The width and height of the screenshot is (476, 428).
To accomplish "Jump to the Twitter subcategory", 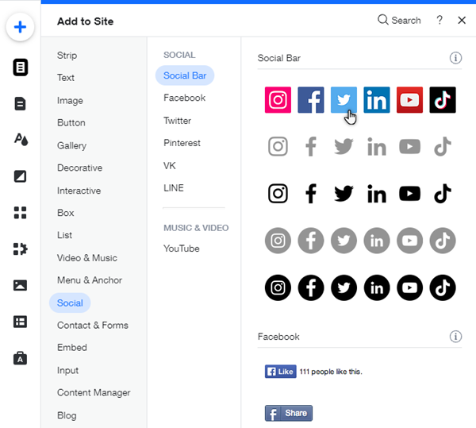I will [x=177, y=121].
